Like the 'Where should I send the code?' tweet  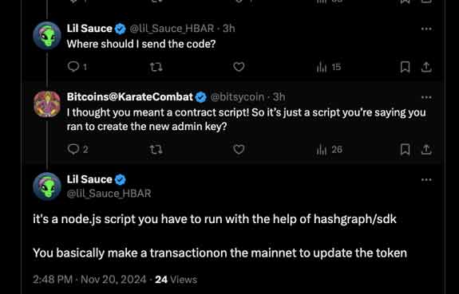tap(239, 67)
